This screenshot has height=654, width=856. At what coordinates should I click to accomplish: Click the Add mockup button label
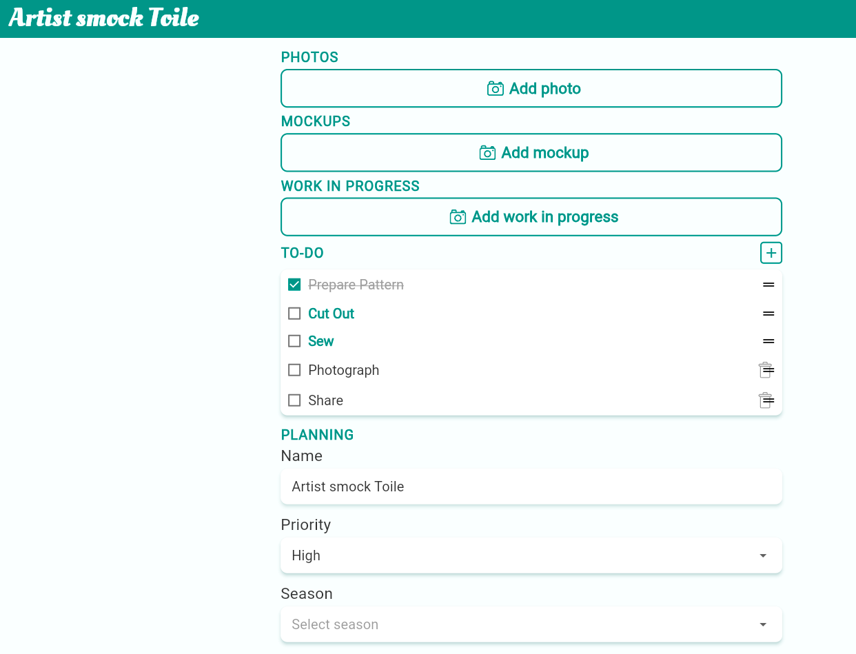tap(544, 152)
